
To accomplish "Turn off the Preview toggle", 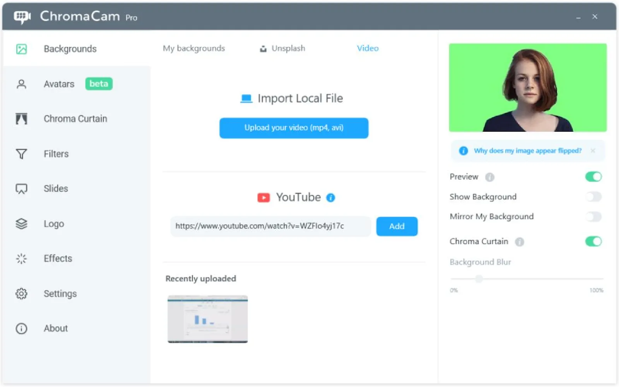I will pos(593,177).
